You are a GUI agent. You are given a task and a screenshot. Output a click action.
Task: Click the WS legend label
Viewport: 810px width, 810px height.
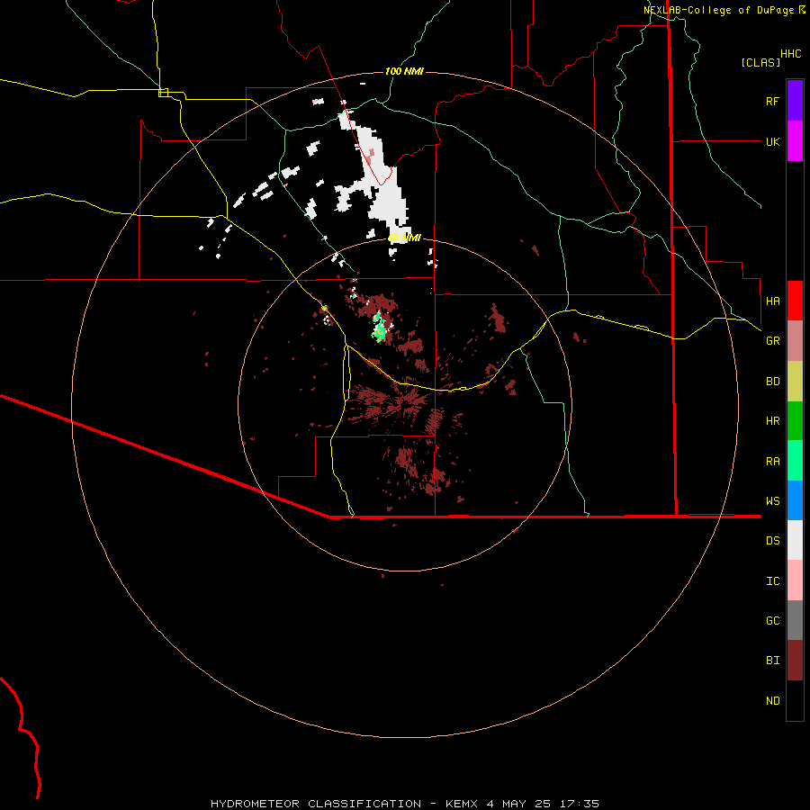point(772,501)
